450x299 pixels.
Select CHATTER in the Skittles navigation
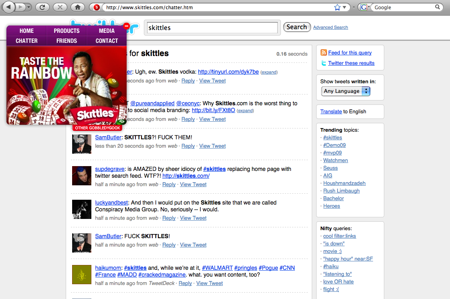pyautogui.click(x=26, y=41)
